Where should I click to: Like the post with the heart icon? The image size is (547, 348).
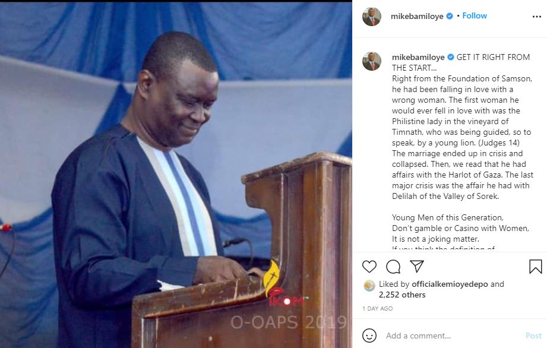click(369, 267)
